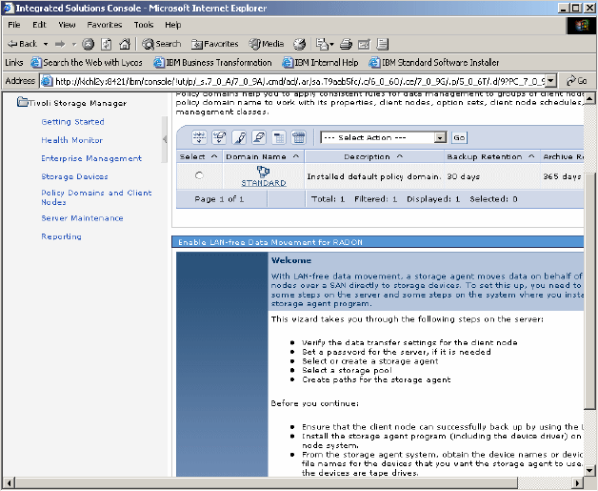Click the Go button next to Select Action

point(459,137)
